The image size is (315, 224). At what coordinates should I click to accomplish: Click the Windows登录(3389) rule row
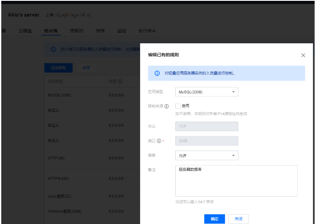[x=92, y=211]
